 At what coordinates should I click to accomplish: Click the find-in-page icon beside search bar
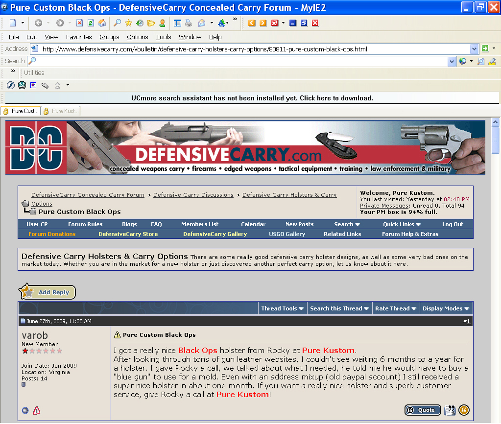(x=481, y=61)
